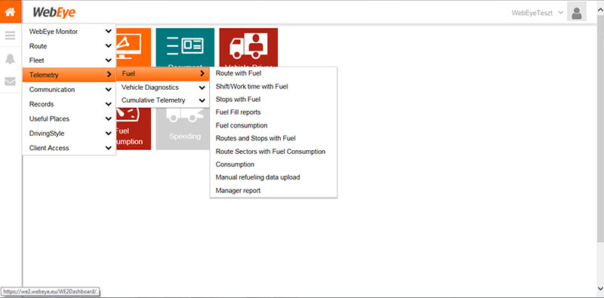Screen dimensions: 604x298
Task: Expand Vehicle Diagnostics submenu chevron
Action: [202, 88]
